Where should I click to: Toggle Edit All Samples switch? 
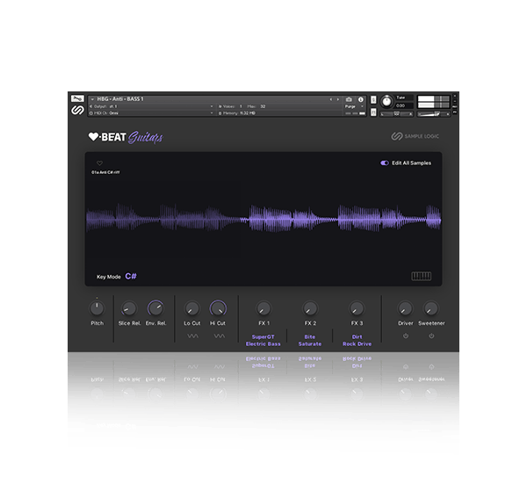point(384,163)
